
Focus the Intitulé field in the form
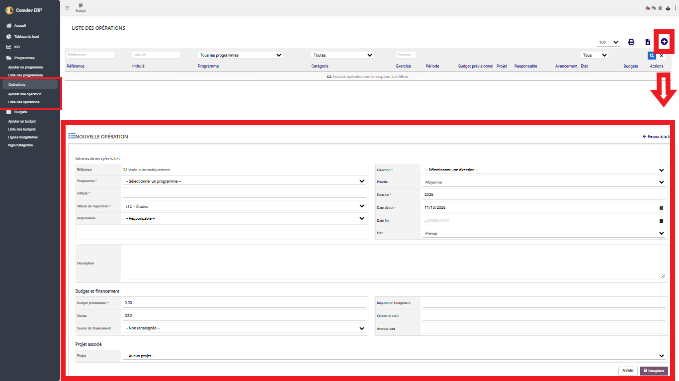pos(244,194)
